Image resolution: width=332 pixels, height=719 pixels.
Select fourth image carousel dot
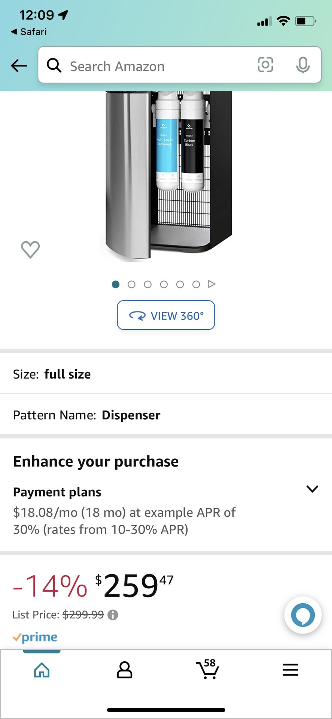pos(164,285)
